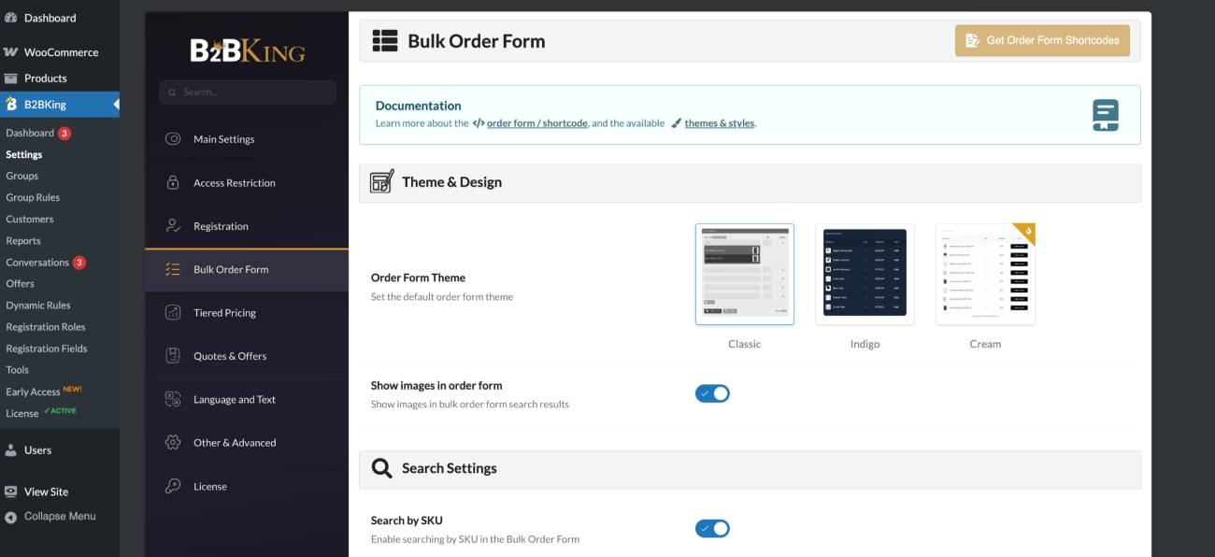This screenshot has width=1215, height=557.
Task: Click the Registration user icon
Action: 173,226
